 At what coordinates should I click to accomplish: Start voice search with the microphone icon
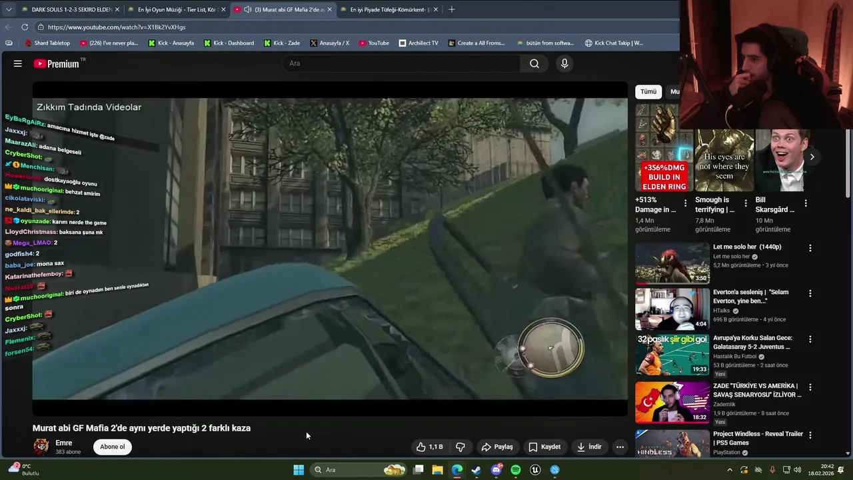pyautogui.click(x=564, y=63)
